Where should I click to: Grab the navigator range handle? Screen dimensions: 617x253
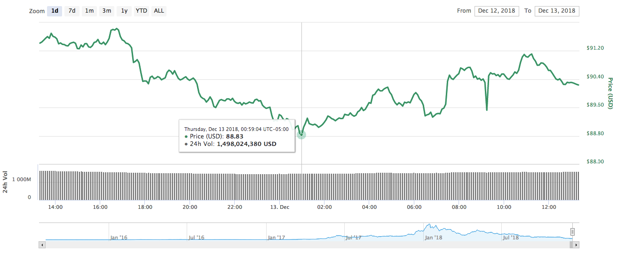pyautogui.click(x=572, y=231)
